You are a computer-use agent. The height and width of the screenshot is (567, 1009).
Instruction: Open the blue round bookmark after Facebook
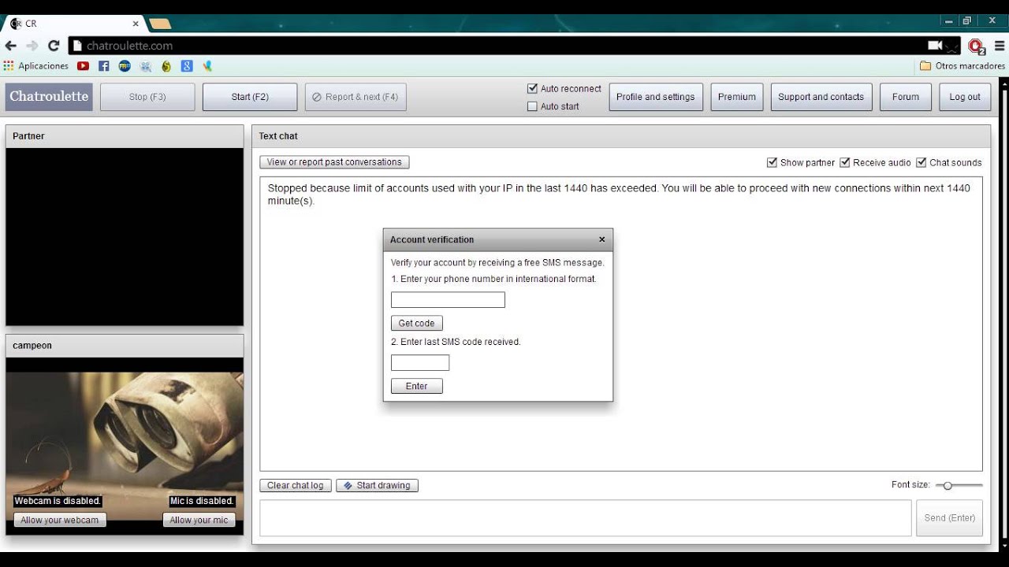point(125,66)
